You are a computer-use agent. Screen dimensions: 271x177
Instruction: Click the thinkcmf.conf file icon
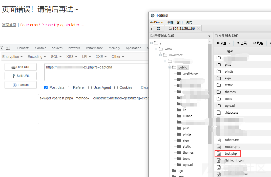click(219, 160)
